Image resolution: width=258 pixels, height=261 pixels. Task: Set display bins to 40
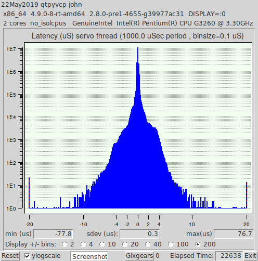148,244
